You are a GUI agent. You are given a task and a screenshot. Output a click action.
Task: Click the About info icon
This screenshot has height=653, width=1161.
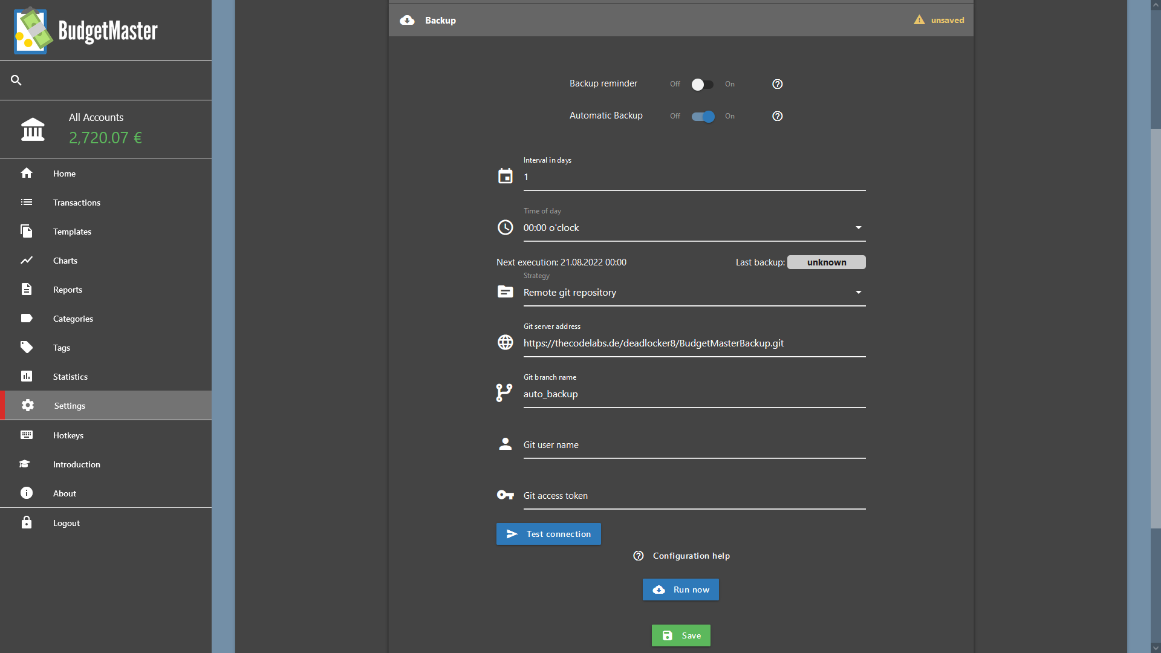pos(27,493)
